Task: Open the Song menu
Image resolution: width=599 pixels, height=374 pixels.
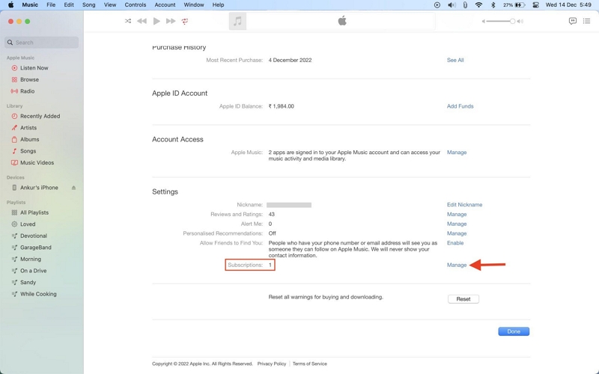Action: [x=88, y=5]
